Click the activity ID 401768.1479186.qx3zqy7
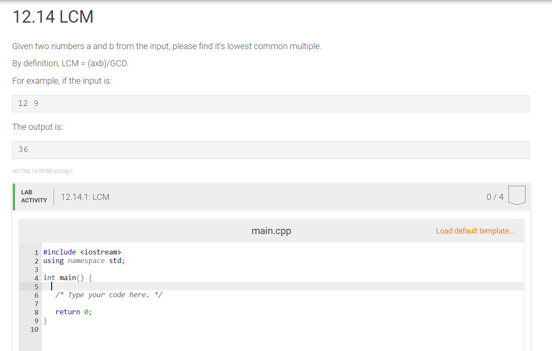552x351 pixels. click(42, 171)
